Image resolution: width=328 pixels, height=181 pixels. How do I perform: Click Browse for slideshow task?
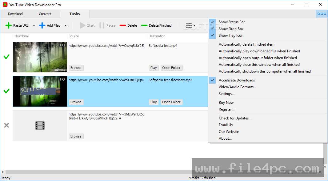click(x=76, y=102)
